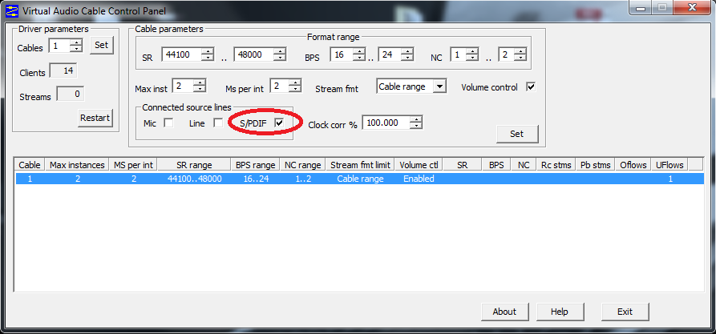The image size is (716, 334).
Task: Click the Stream fmt limit column header
Action: tap(360, 165)
